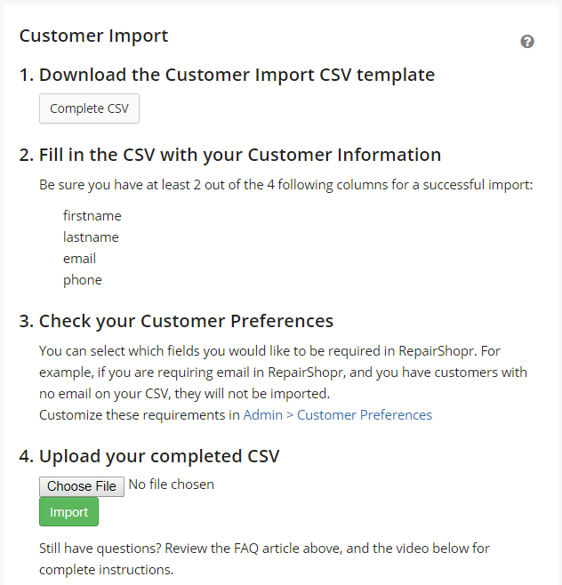The image size is (562, 585).
Task: Click the 'Customize these requirements in' text
Action: click(x=140, y=415)
